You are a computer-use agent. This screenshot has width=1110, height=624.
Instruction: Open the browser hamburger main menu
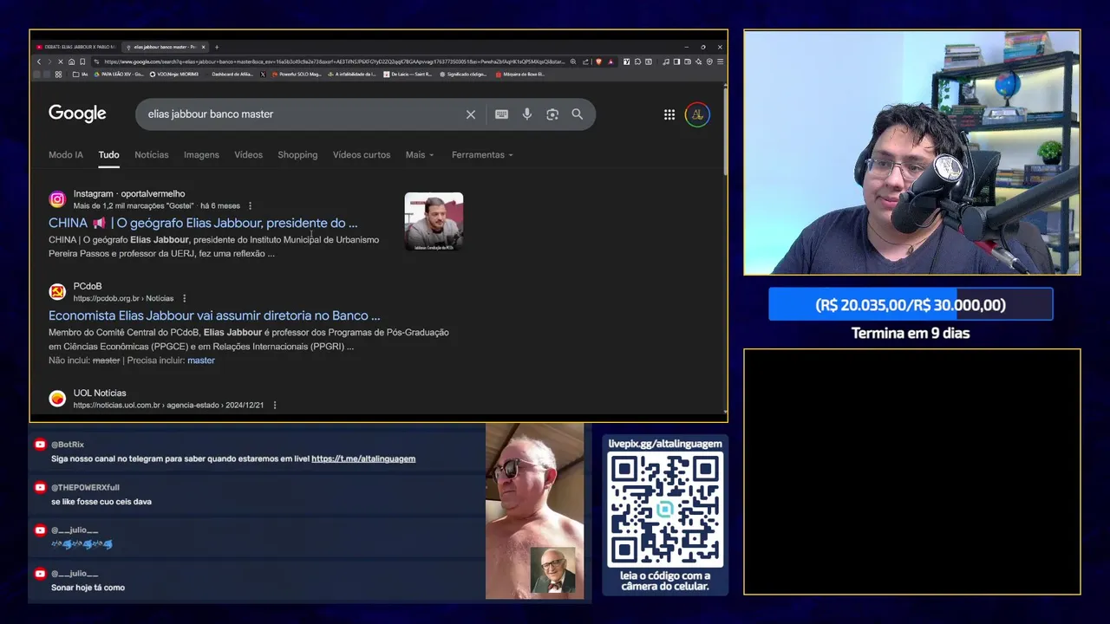tap(721, 62)
